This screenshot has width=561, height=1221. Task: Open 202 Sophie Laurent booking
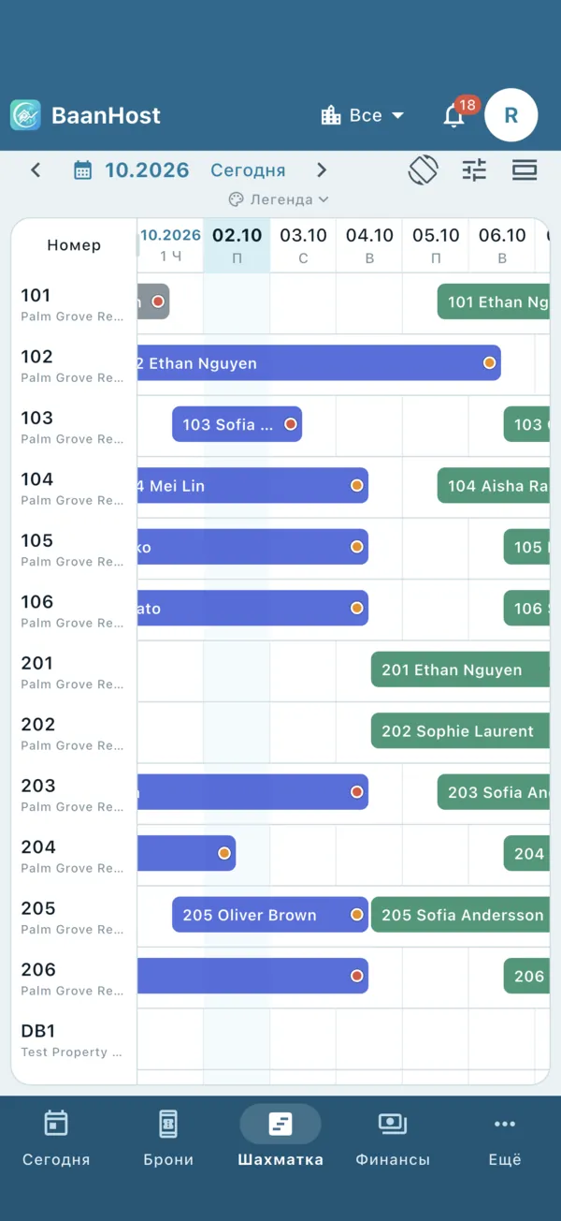460,731
